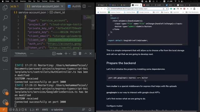
Task: Open the Chrome profile avatar
Action: click(x=194, y=9)
